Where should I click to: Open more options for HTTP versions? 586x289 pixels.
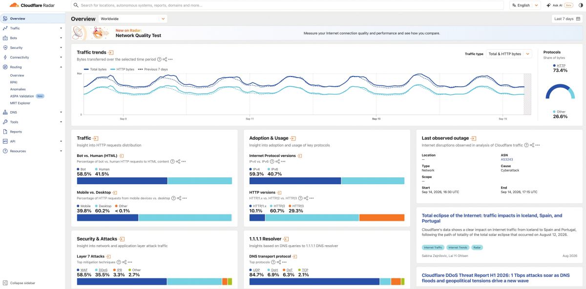pyautogui.click(x=312, y=198)
